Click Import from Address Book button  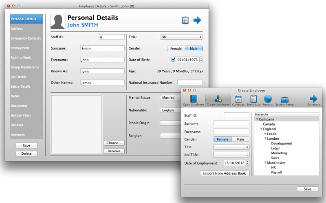(x=225, y=173)
